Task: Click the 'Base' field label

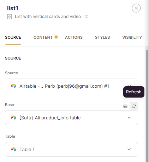Action: [x=10, y=105]
